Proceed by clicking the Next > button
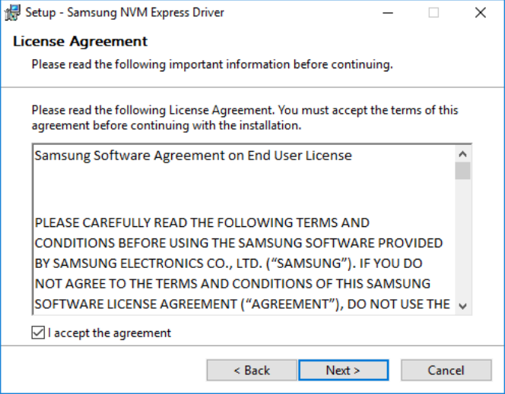 pyautogui.click(x=343, y=370)
